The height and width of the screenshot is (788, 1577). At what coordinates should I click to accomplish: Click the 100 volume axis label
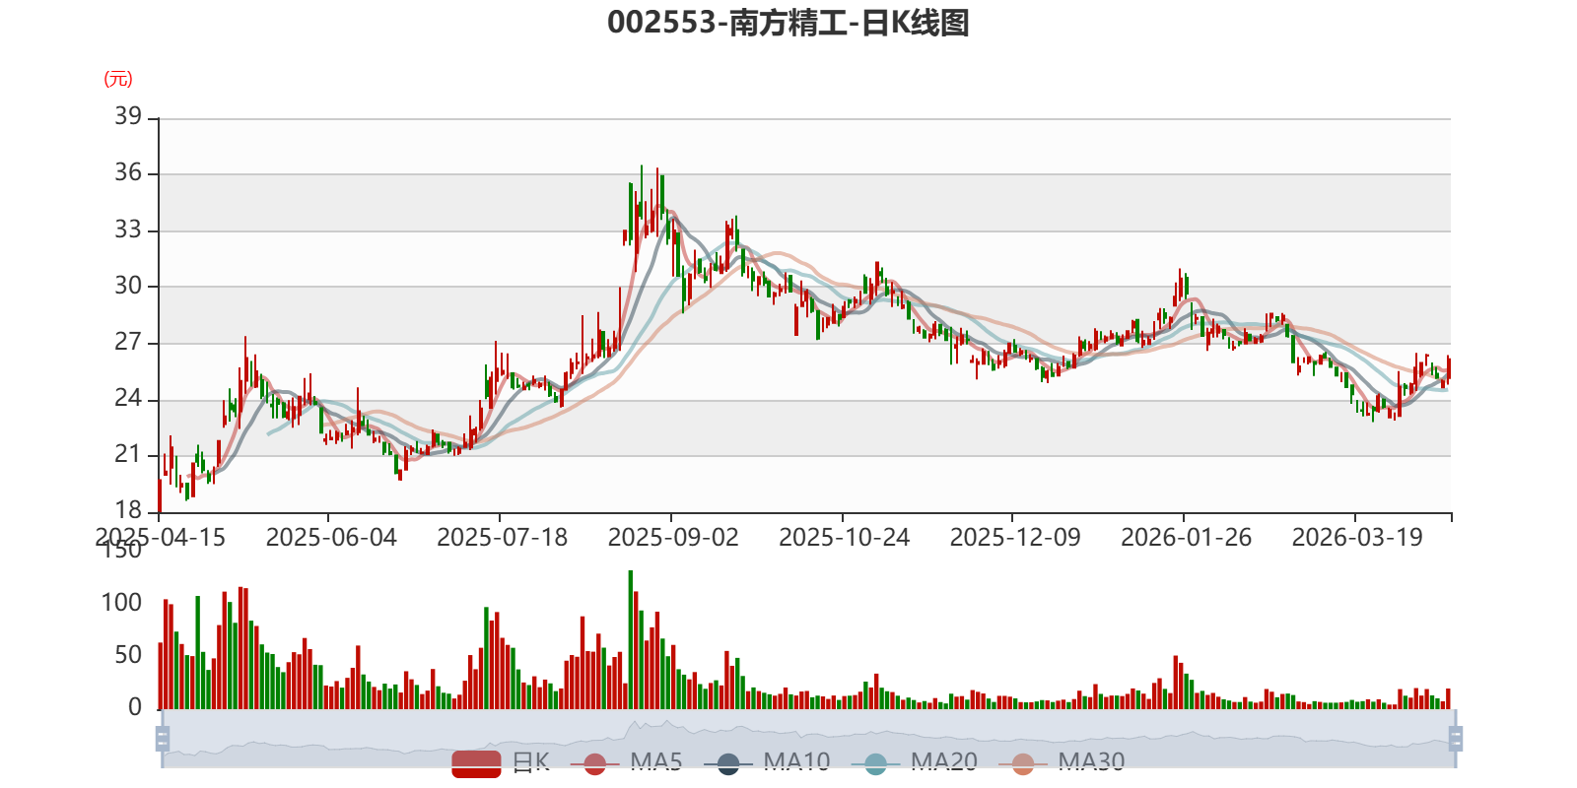[121, 603]
